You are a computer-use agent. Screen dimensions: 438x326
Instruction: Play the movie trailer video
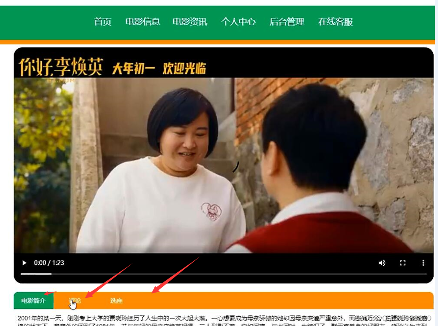[x=24, y=263]
